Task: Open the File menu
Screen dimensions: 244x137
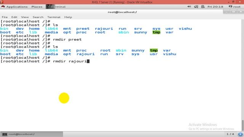Action: click(x=5, y=17)
